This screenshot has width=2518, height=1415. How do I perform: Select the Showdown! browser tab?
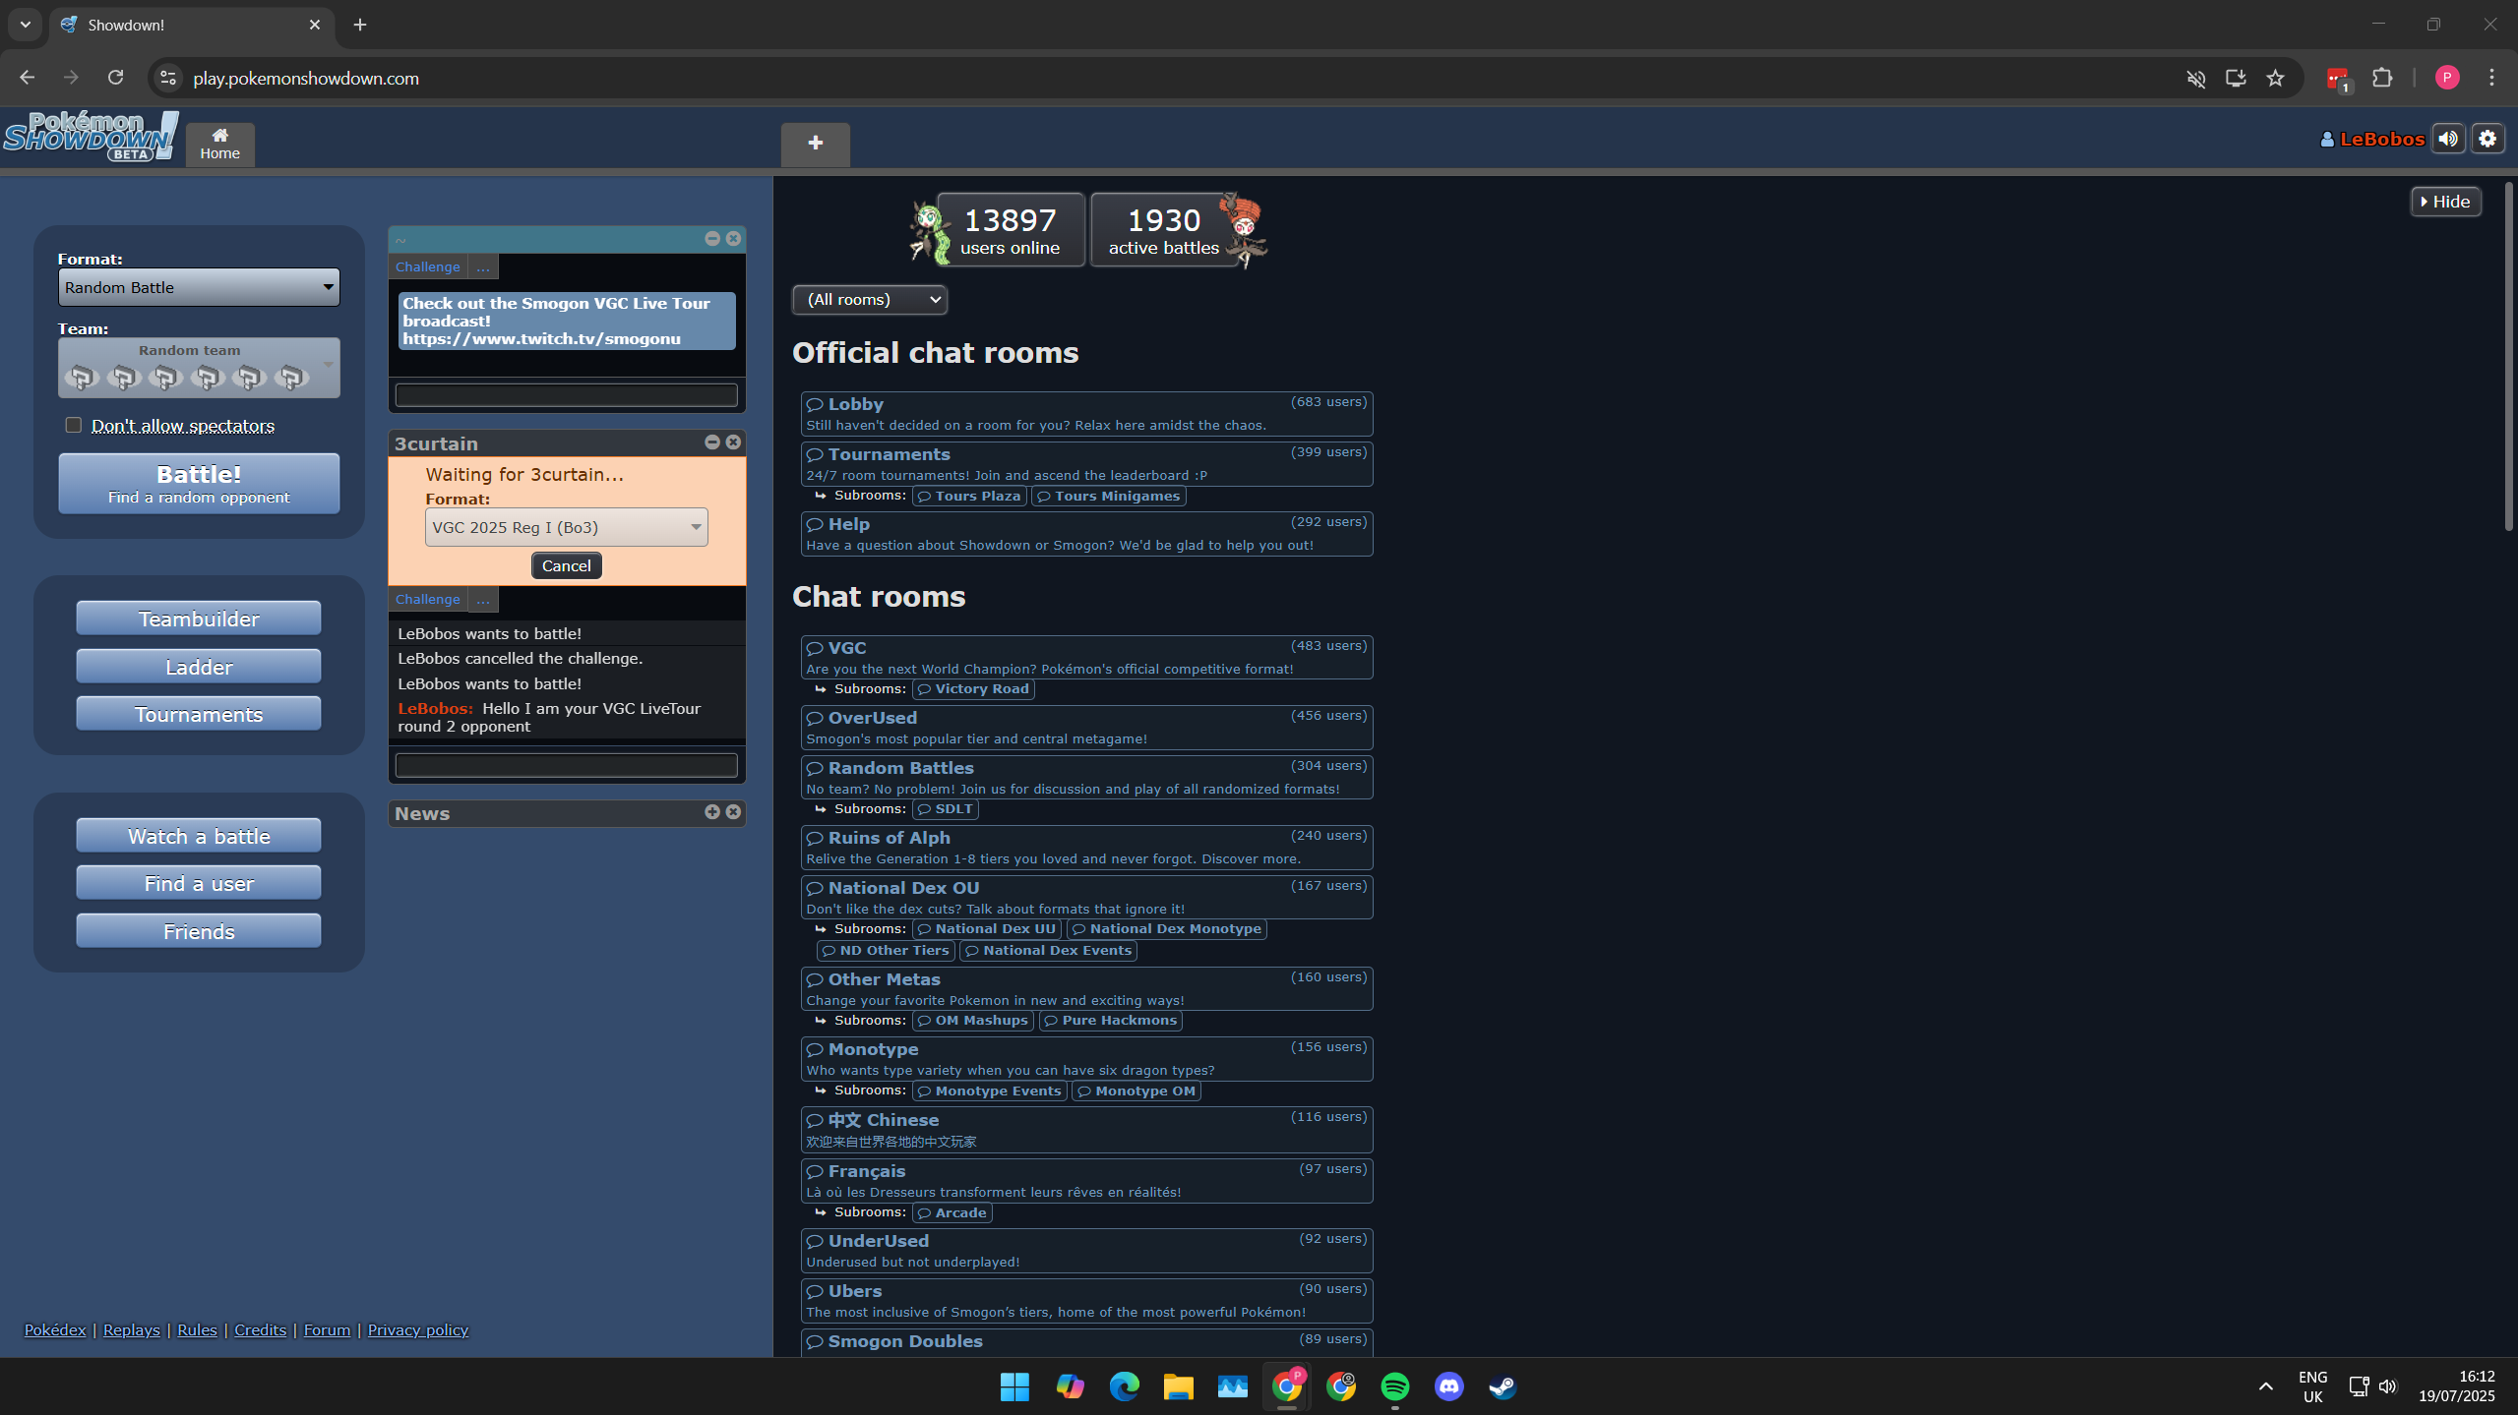tap(191, 26)
